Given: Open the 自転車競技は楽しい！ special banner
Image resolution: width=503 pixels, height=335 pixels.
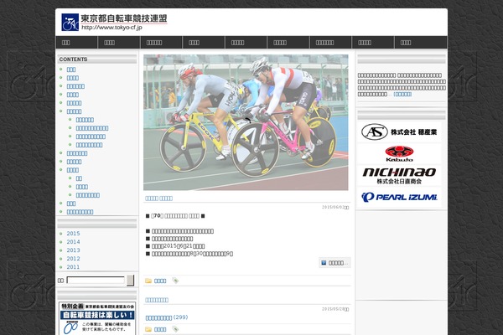Looking at the screenshot, I should (97, 318).
